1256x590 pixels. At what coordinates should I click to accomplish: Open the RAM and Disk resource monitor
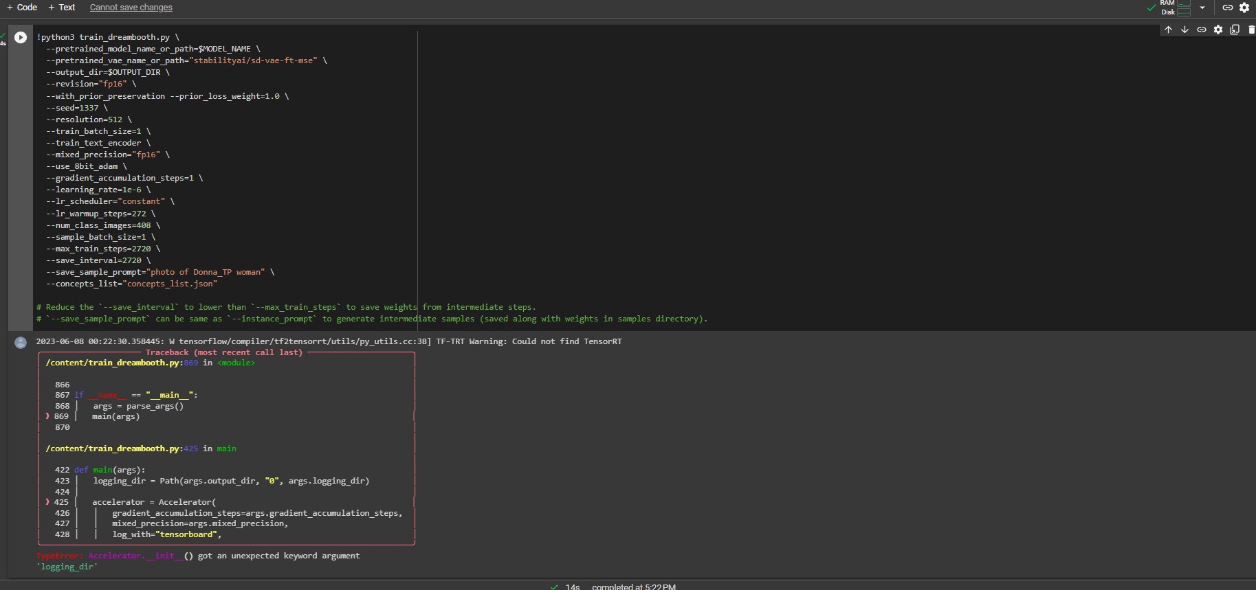coord(1176,8)
